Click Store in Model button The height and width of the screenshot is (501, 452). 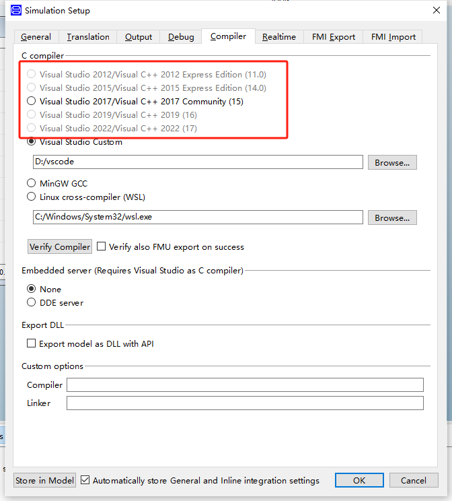(44, 480)
